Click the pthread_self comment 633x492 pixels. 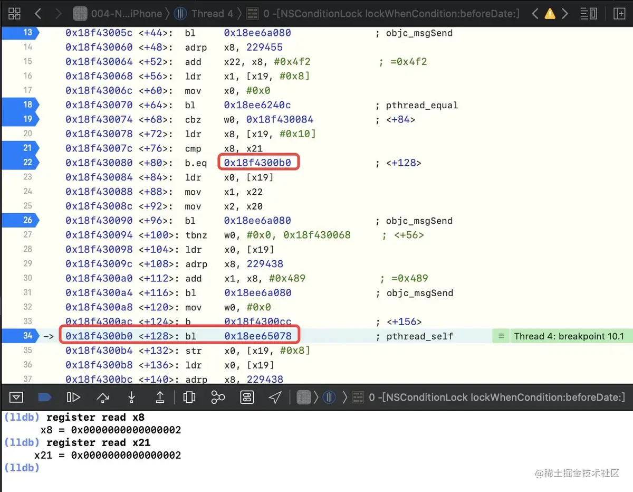414,336
